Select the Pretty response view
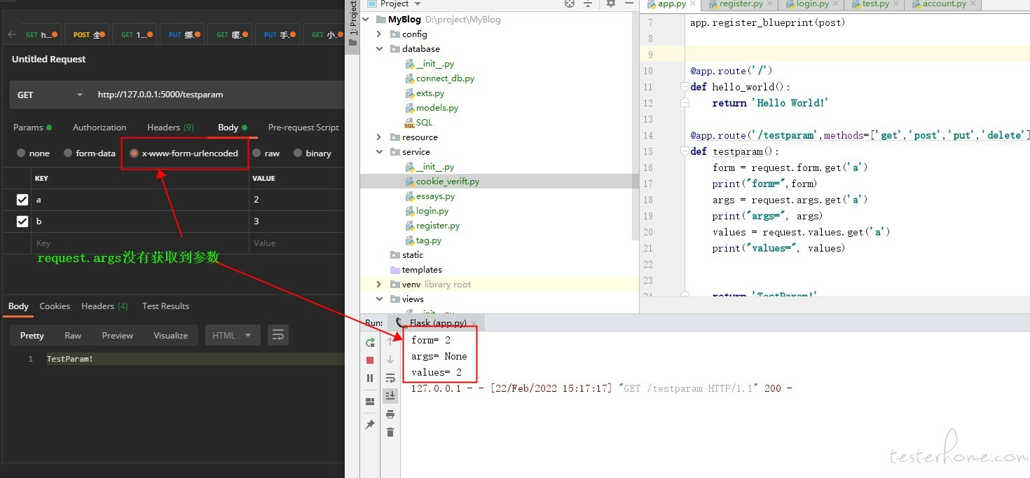This screenshot has height=478, width=1030. pos(32,335)
